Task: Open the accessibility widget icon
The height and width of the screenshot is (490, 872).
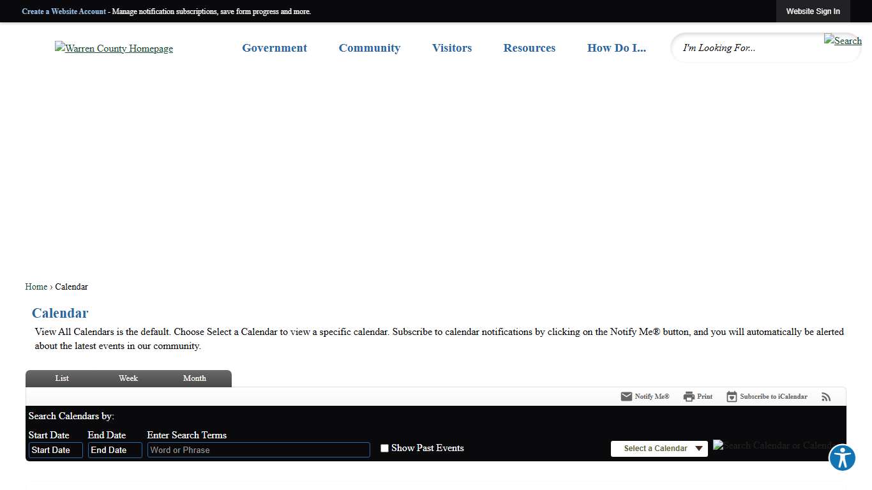Action: click(x=842, y=458)
